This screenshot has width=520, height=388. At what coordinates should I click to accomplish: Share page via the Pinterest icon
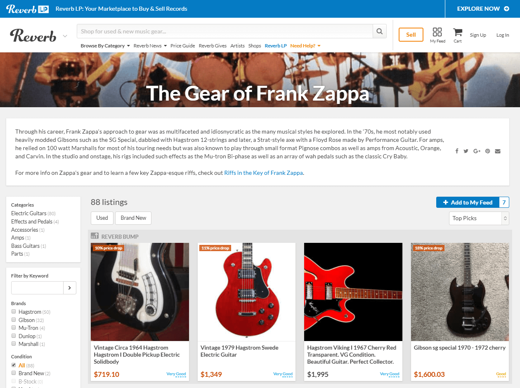coord(487,151)
